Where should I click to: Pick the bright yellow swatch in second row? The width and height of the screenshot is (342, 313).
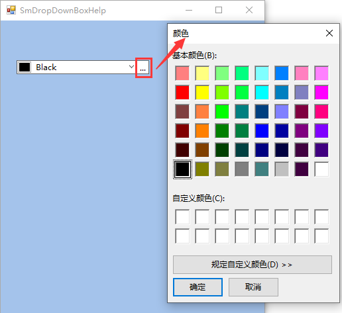(x=202, y=93)
